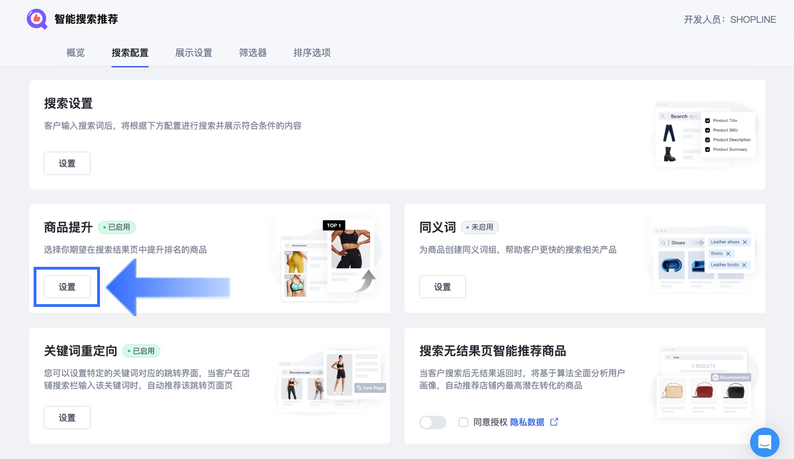The image size is (794, 459).
Task: Click the external link icon beside 隐私数据
Action: [554, 422]
